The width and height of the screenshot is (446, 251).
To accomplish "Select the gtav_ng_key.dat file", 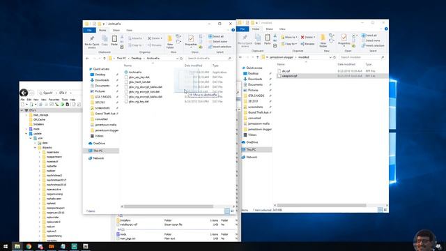I will pyautogui.click(x=138, y=101).
